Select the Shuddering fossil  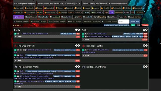[30, 12]
